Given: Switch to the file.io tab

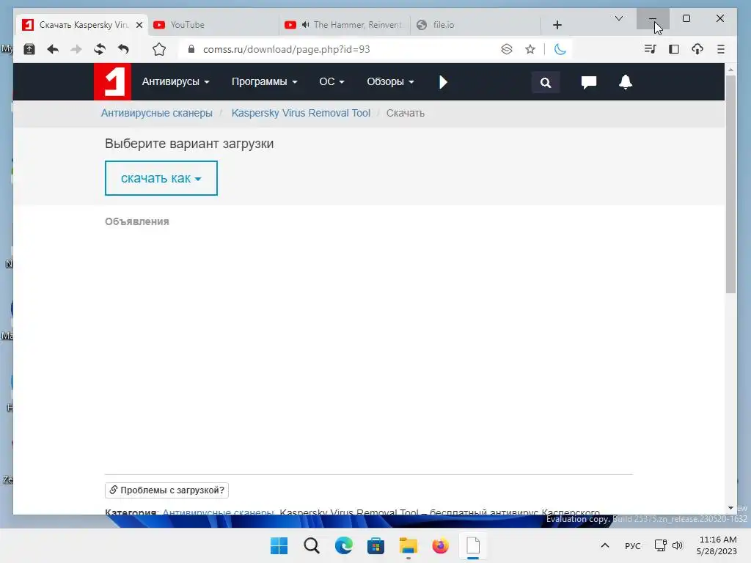Looking at the screenshot, I should (x=475, y=25).
